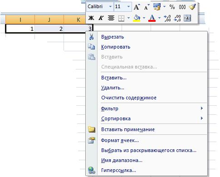Viewport: 220px width, 177px height.
Task: Click the Decrease Font Size icon
Action: 147,7
